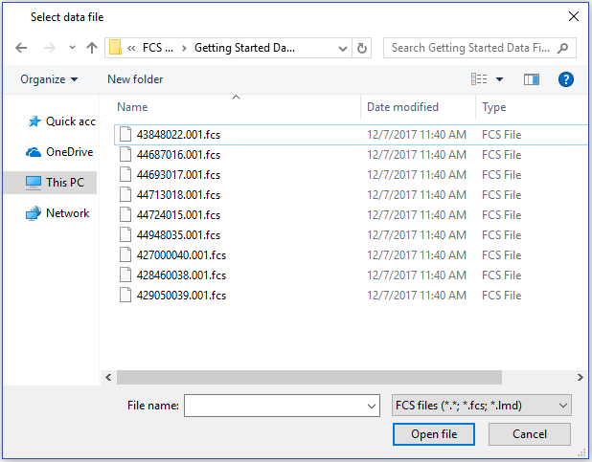The width and height of the screenshot is (592, 462).
Task: Refresh the folder contents
Action: 362,48
